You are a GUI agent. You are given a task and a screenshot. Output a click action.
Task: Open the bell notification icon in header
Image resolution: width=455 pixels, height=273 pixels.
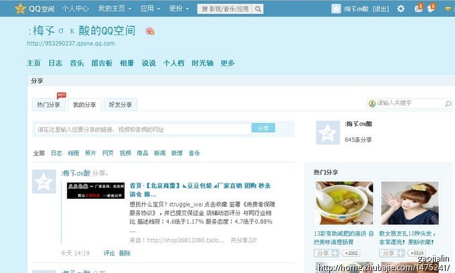[x=431, y=8]
